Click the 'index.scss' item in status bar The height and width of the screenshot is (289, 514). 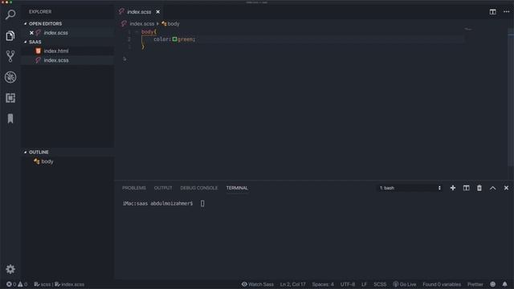pyautogui.click(x=69, y=284)
